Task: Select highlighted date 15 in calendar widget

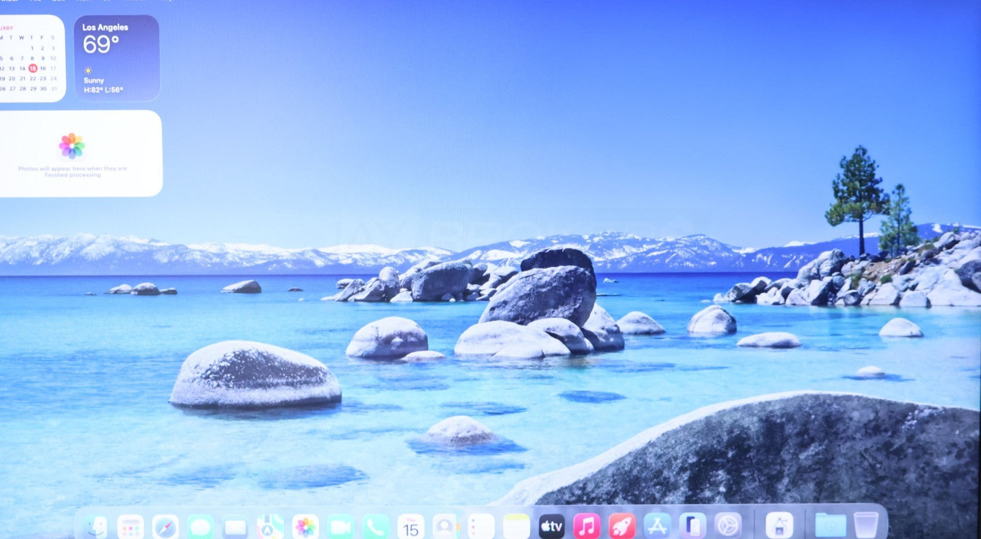Action: tap(32, 69)
